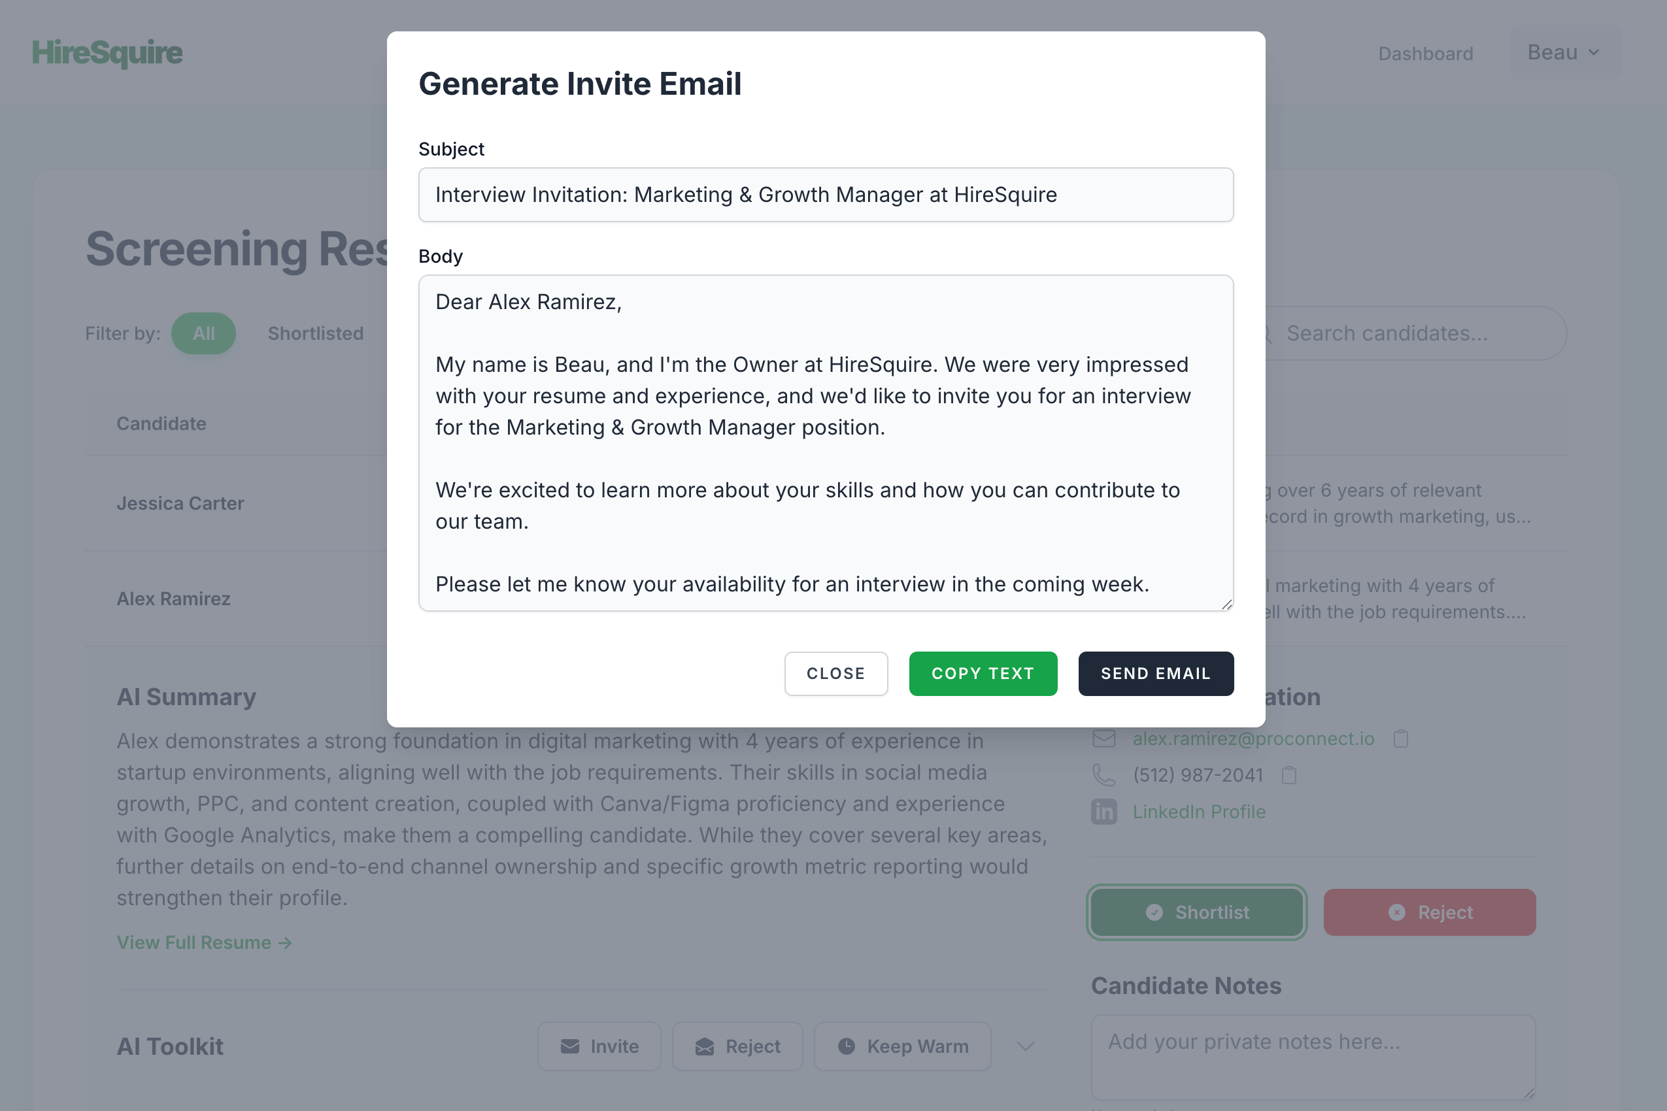The image size is (1667, 1111).
Task: Click the envelope icon beside the email
Action: click(1103, 739)
